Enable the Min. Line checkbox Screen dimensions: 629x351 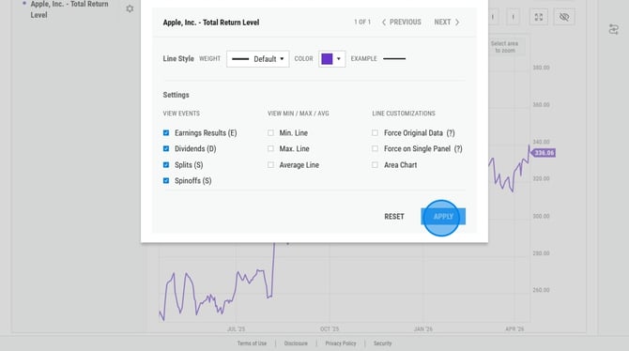pyautogui.click(x=270, y=132)
